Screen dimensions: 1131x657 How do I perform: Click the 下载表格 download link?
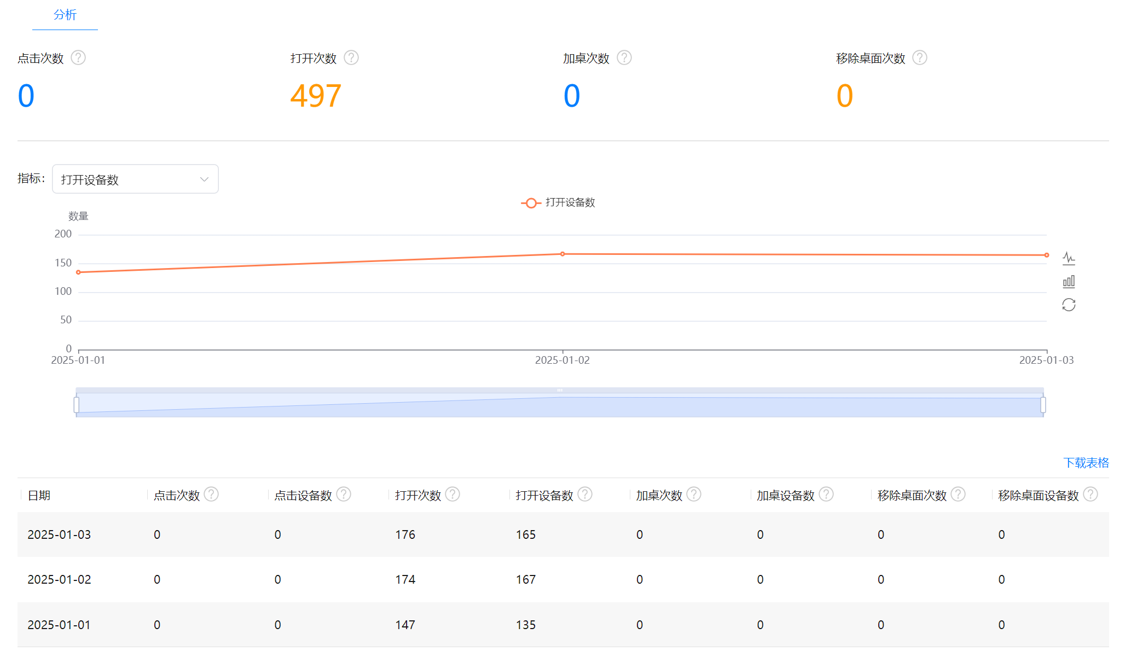point(1086,463)
